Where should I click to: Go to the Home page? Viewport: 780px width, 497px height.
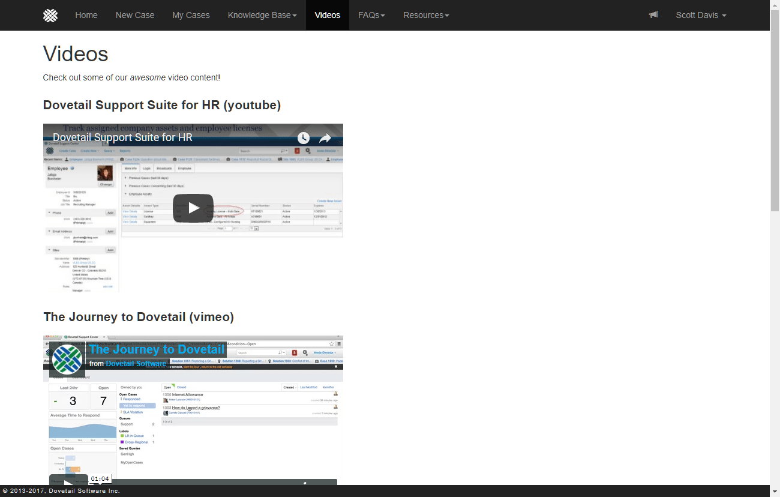86,15
